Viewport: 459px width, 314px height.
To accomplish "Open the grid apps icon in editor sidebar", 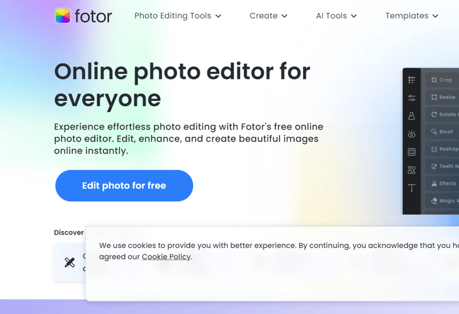I will pos(412,80).
